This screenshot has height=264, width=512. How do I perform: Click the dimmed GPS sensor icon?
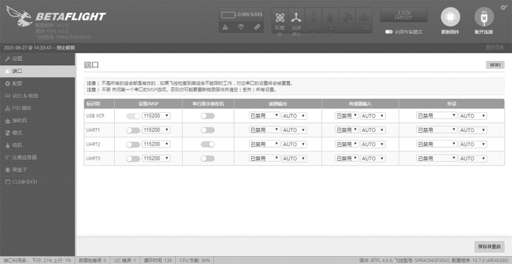tap(347, 17)
